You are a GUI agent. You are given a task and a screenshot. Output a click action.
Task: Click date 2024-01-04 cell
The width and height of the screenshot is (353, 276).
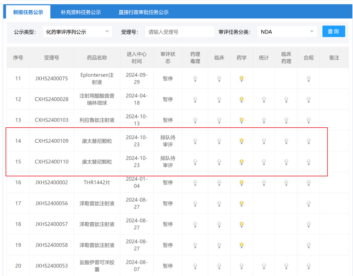(137, 182)
